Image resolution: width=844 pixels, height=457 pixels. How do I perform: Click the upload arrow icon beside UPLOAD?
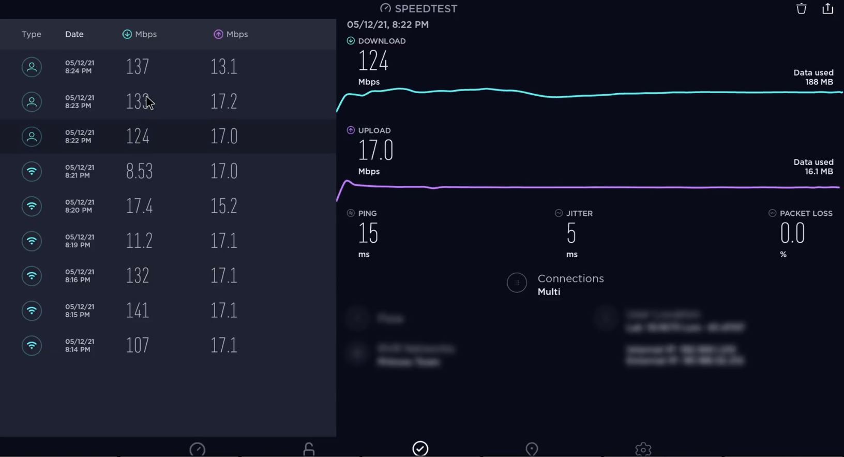tap(351, 130)
